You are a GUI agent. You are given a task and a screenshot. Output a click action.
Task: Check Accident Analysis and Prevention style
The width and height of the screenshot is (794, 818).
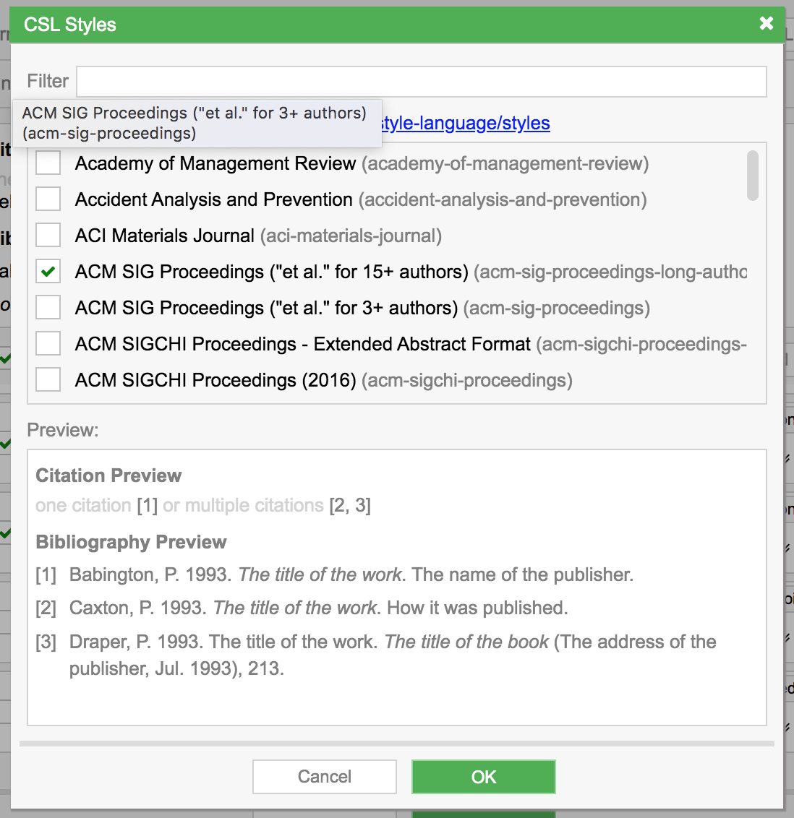point(48,199)
